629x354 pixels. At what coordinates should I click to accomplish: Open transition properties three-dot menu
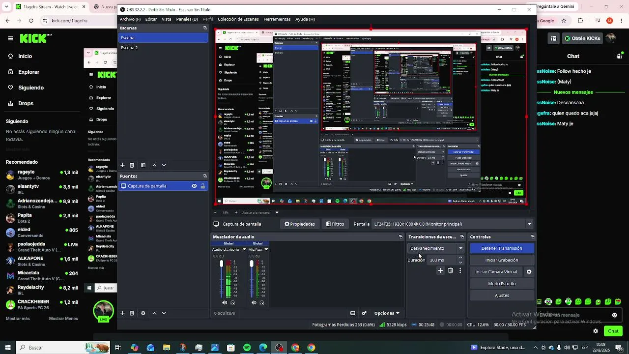point(460,270)
